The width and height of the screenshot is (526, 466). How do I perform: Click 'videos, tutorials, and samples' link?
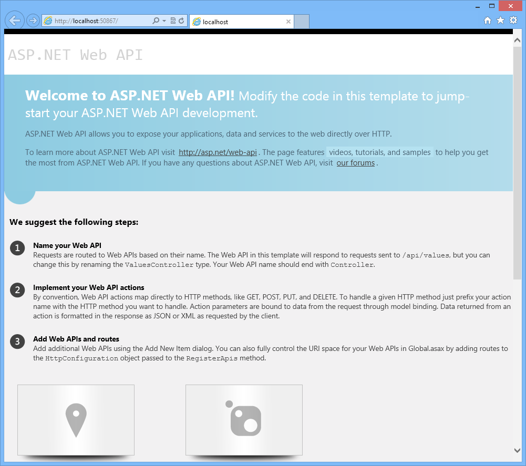coord(379,152)
